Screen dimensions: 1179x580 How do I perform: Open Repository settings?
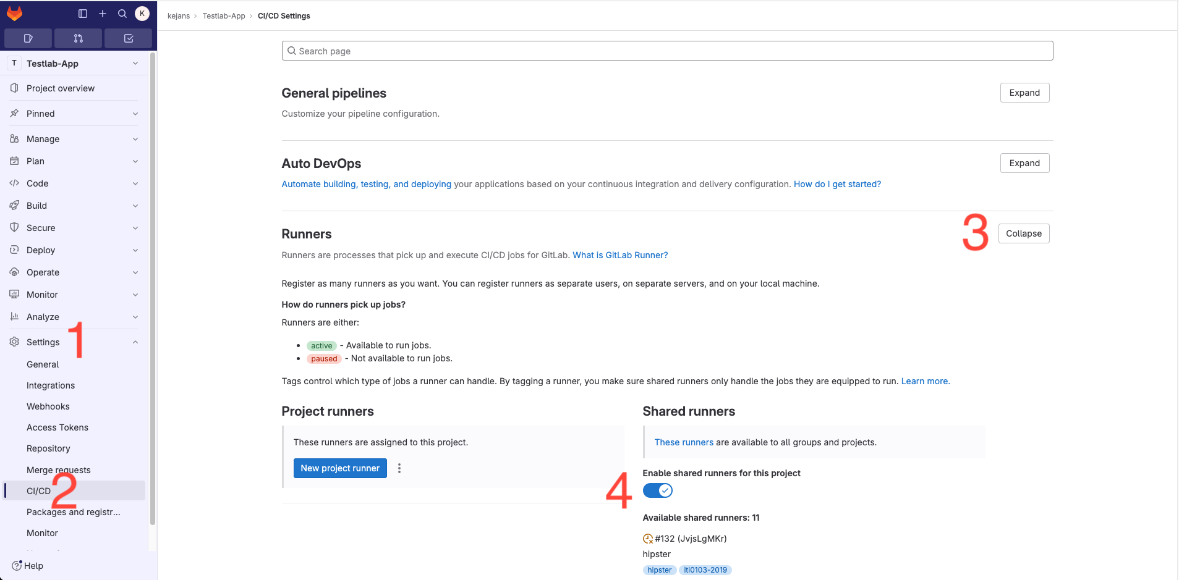(x=74, y=448)
